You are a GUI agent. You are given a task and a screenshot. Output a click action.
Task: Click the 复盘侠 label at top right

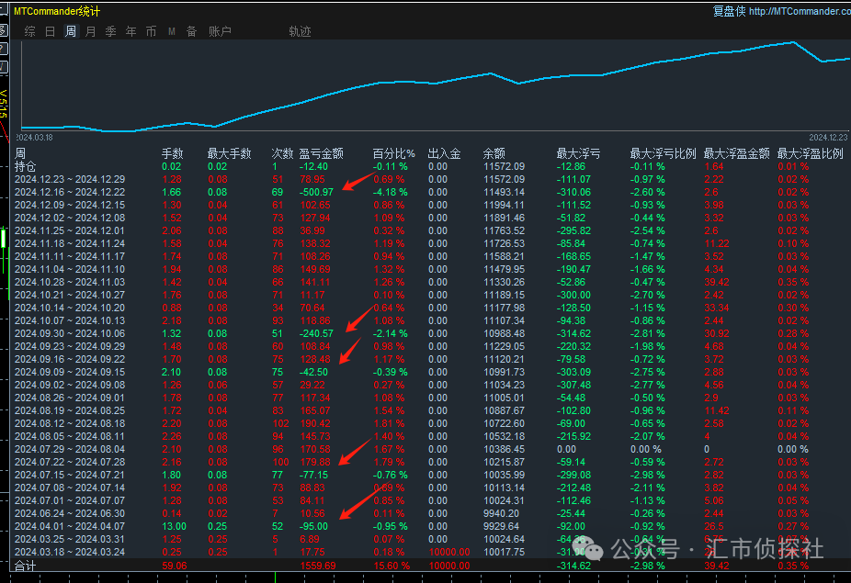coord(730,11)
